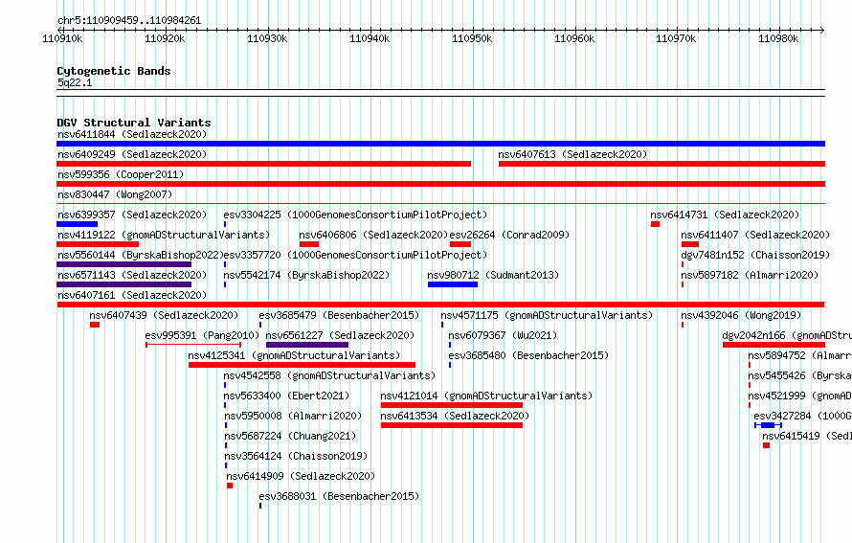Open esv3688031 (Besenbacher2015) label
This screenshot has width=852, height=543.
[x=339, y=496]
